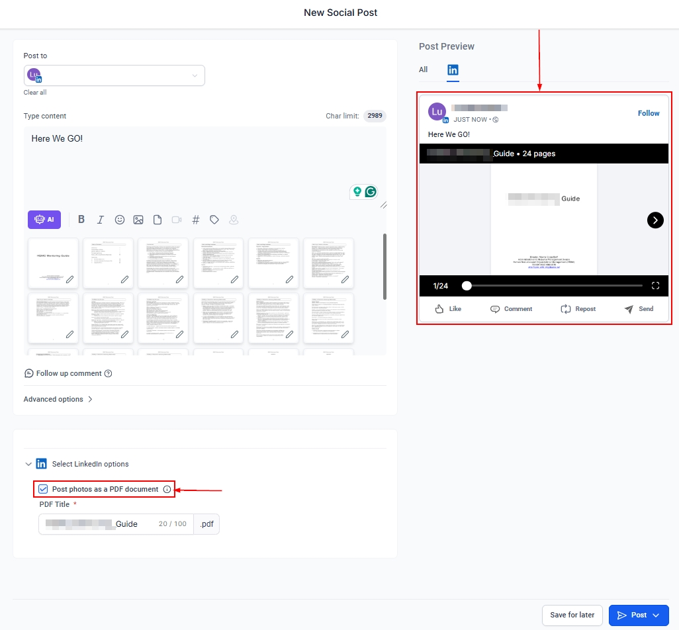Select the LinkedIn preview tab

tap(453, 69)
